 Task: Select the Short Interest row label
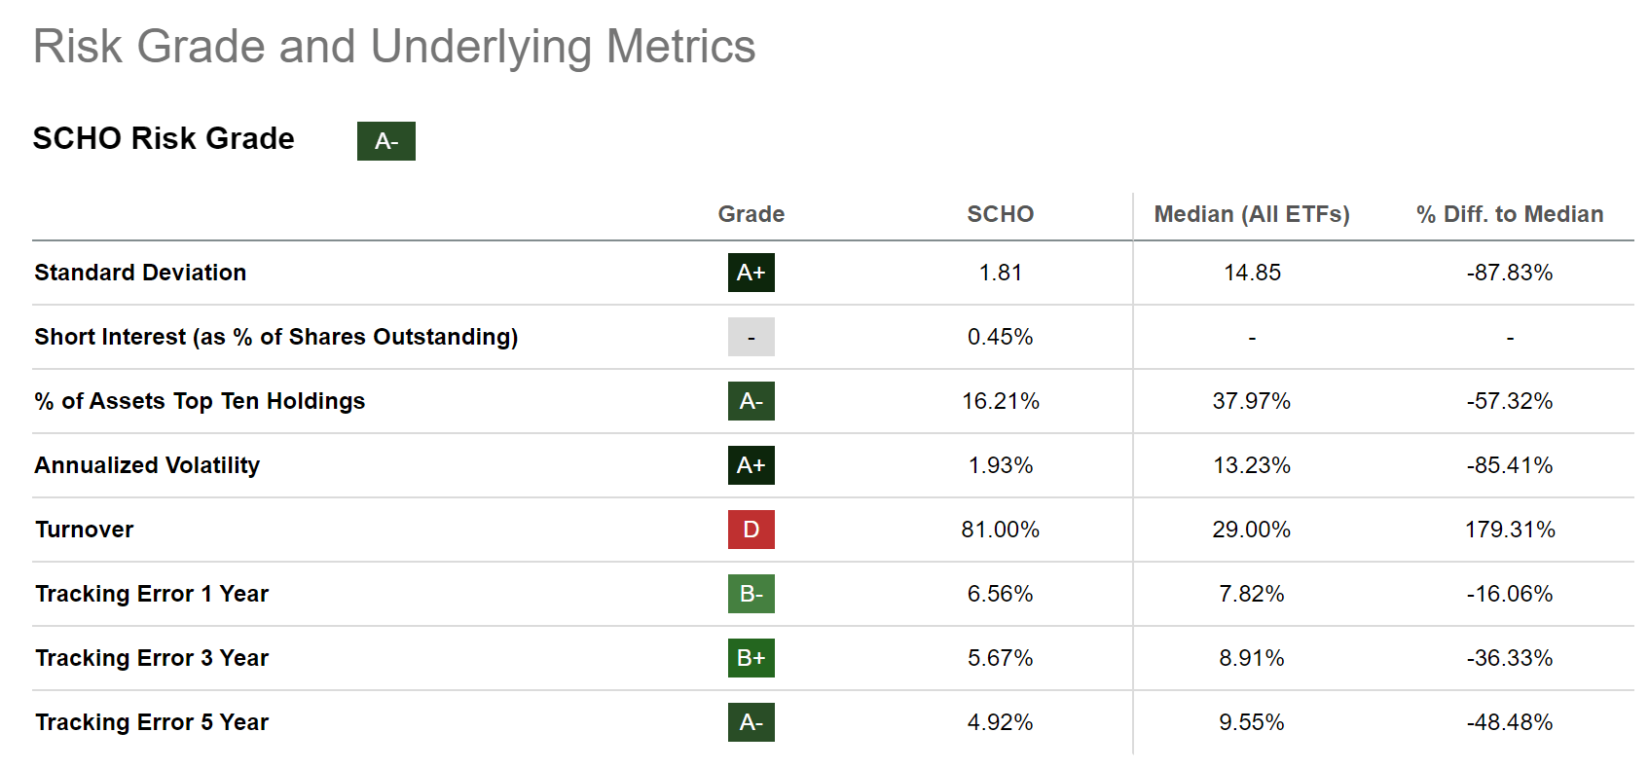(x=275, y=337)
